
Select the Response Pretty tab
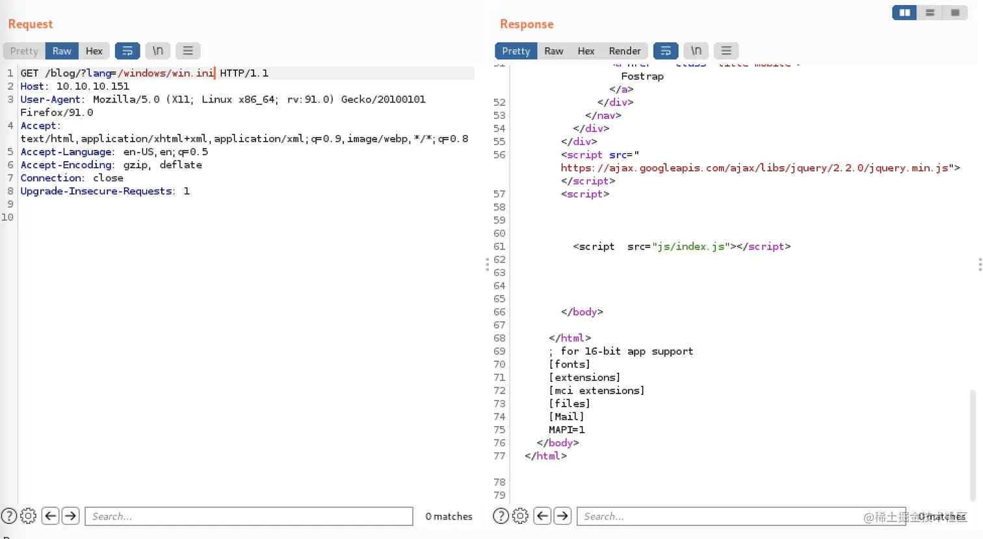pos(516,51)
